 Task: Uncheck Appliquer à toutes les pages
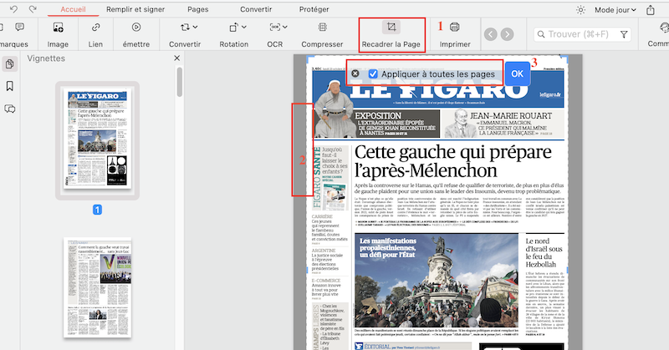[x=374, y=74]
